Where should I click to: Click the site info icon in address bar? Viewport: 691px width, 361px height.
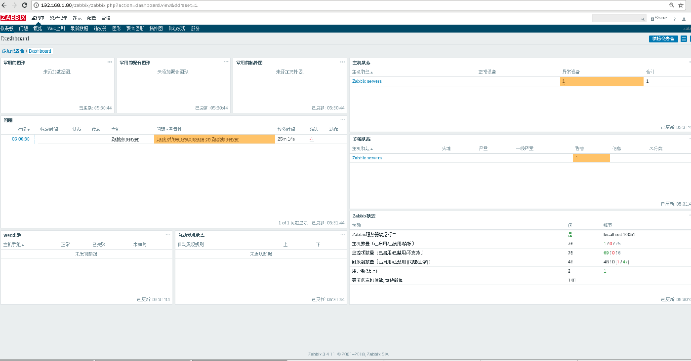(x=37, y=5)
